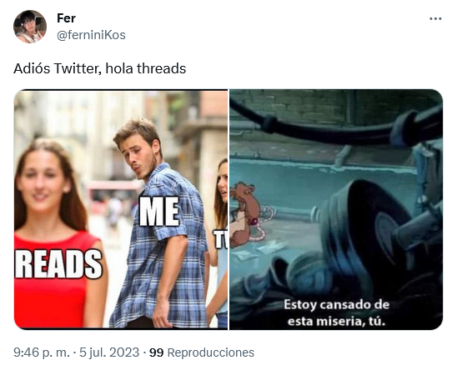Open the three-dot more options menu
The height and width of the screenshot is (370, 457).
(435, 19)
